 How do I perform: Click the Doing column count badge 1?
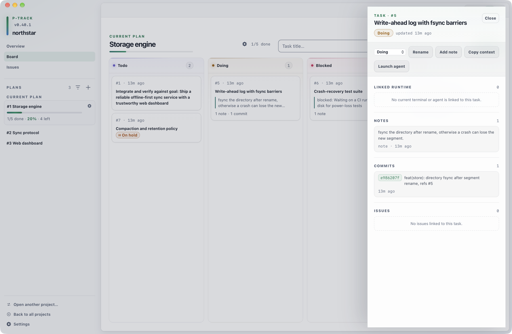(288, 65)
